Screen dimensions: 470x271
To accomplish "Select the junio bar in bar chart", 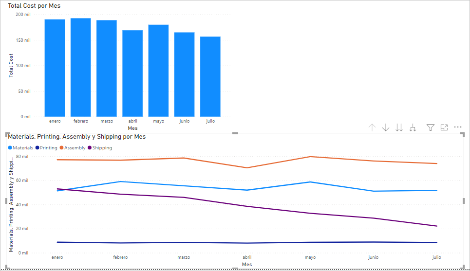I will [x=184, y=74].
